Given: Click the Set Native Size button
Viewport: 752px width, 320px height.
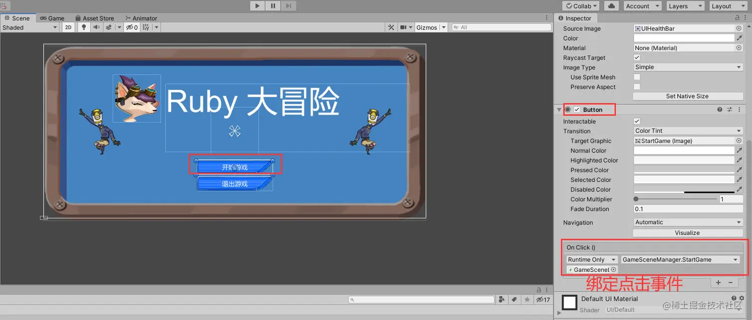Looking at the screenshot, I should (x=687, y=96).
